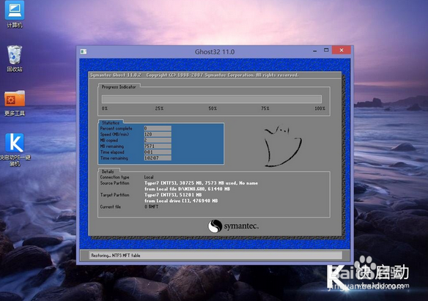Click the 'from Local drive [1]' line

click(181, 201)
